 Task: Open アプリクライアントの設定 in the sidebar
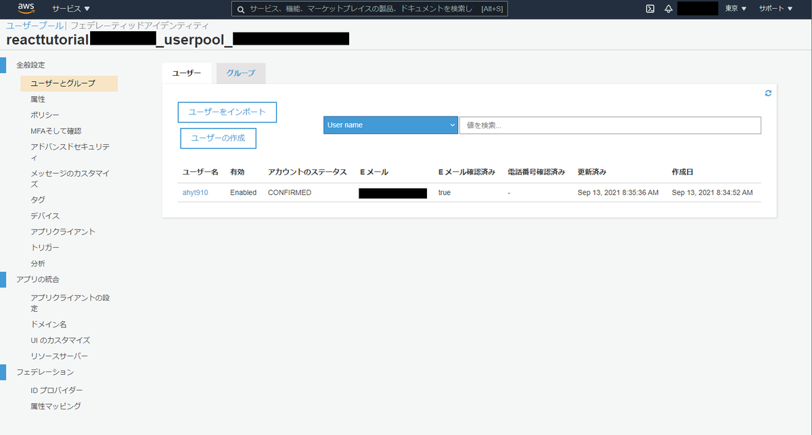point(70,303)
